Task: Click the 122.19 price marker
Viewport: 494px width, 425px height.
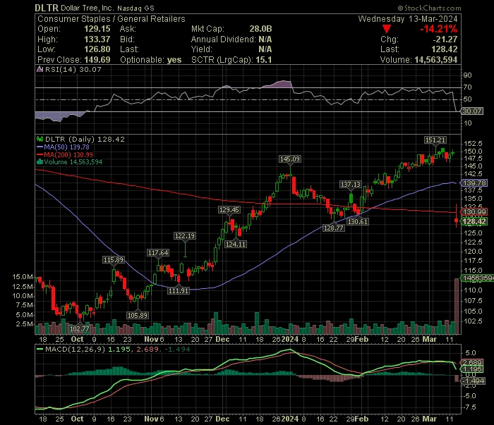Action: point(185,235)
